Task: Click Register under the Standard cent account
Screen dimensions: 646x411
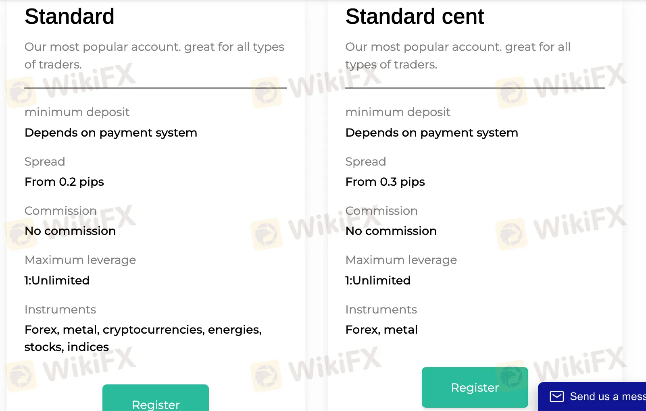Action: tap(475, 387)
